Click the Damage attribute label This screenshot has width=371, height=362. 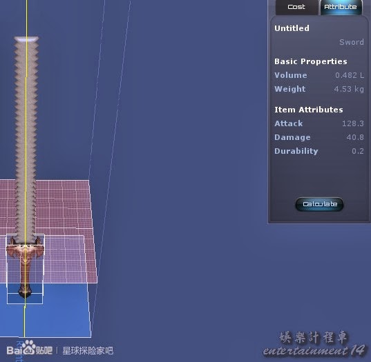tap(292, 137)
